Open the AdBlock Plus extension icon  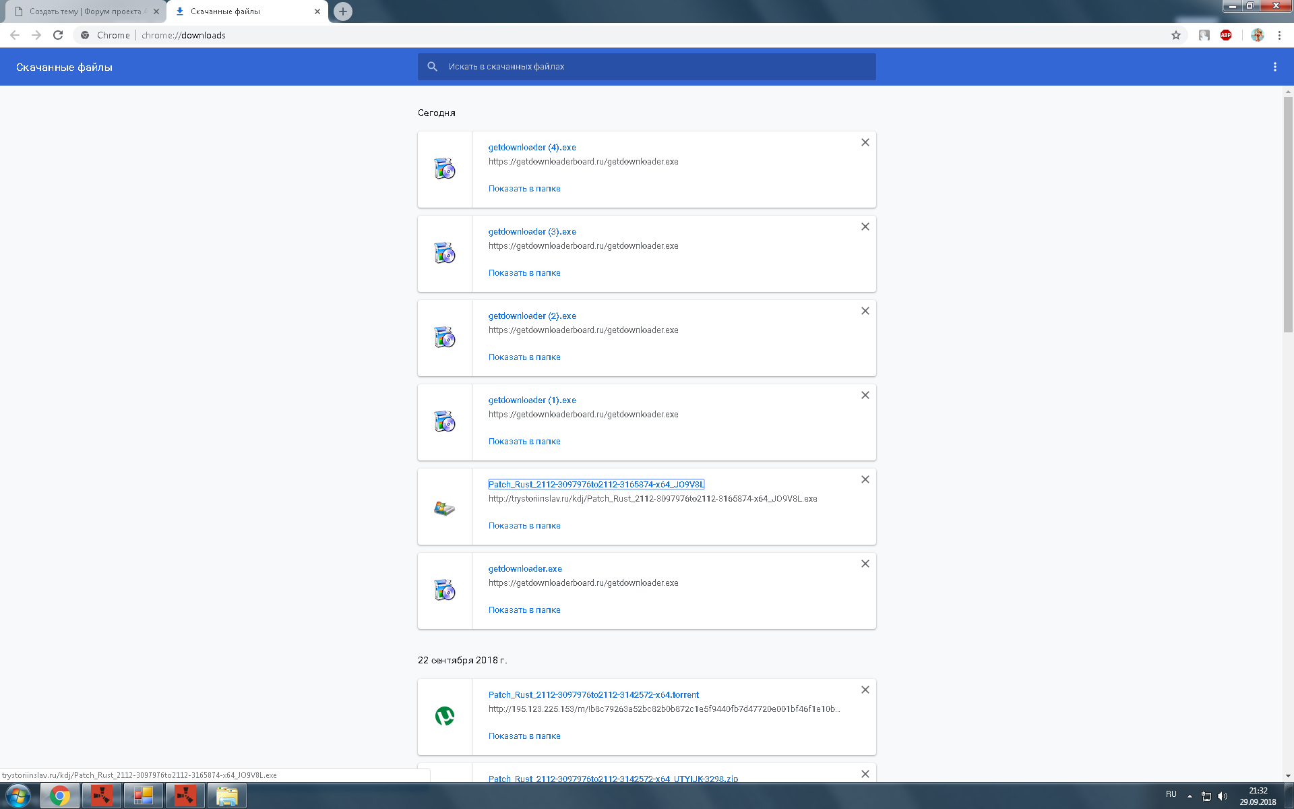(x=1226, y=35)
